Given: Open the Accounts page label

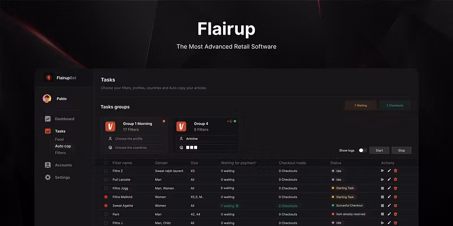Looking at the screenshot, I should tap(63, 165).
